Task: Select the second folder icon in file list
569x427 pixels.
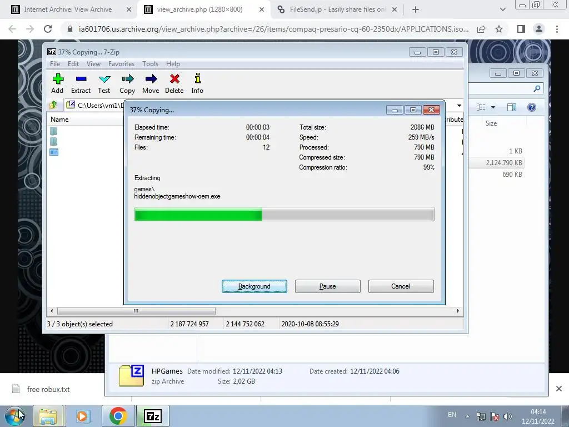Action: [54, 142]
